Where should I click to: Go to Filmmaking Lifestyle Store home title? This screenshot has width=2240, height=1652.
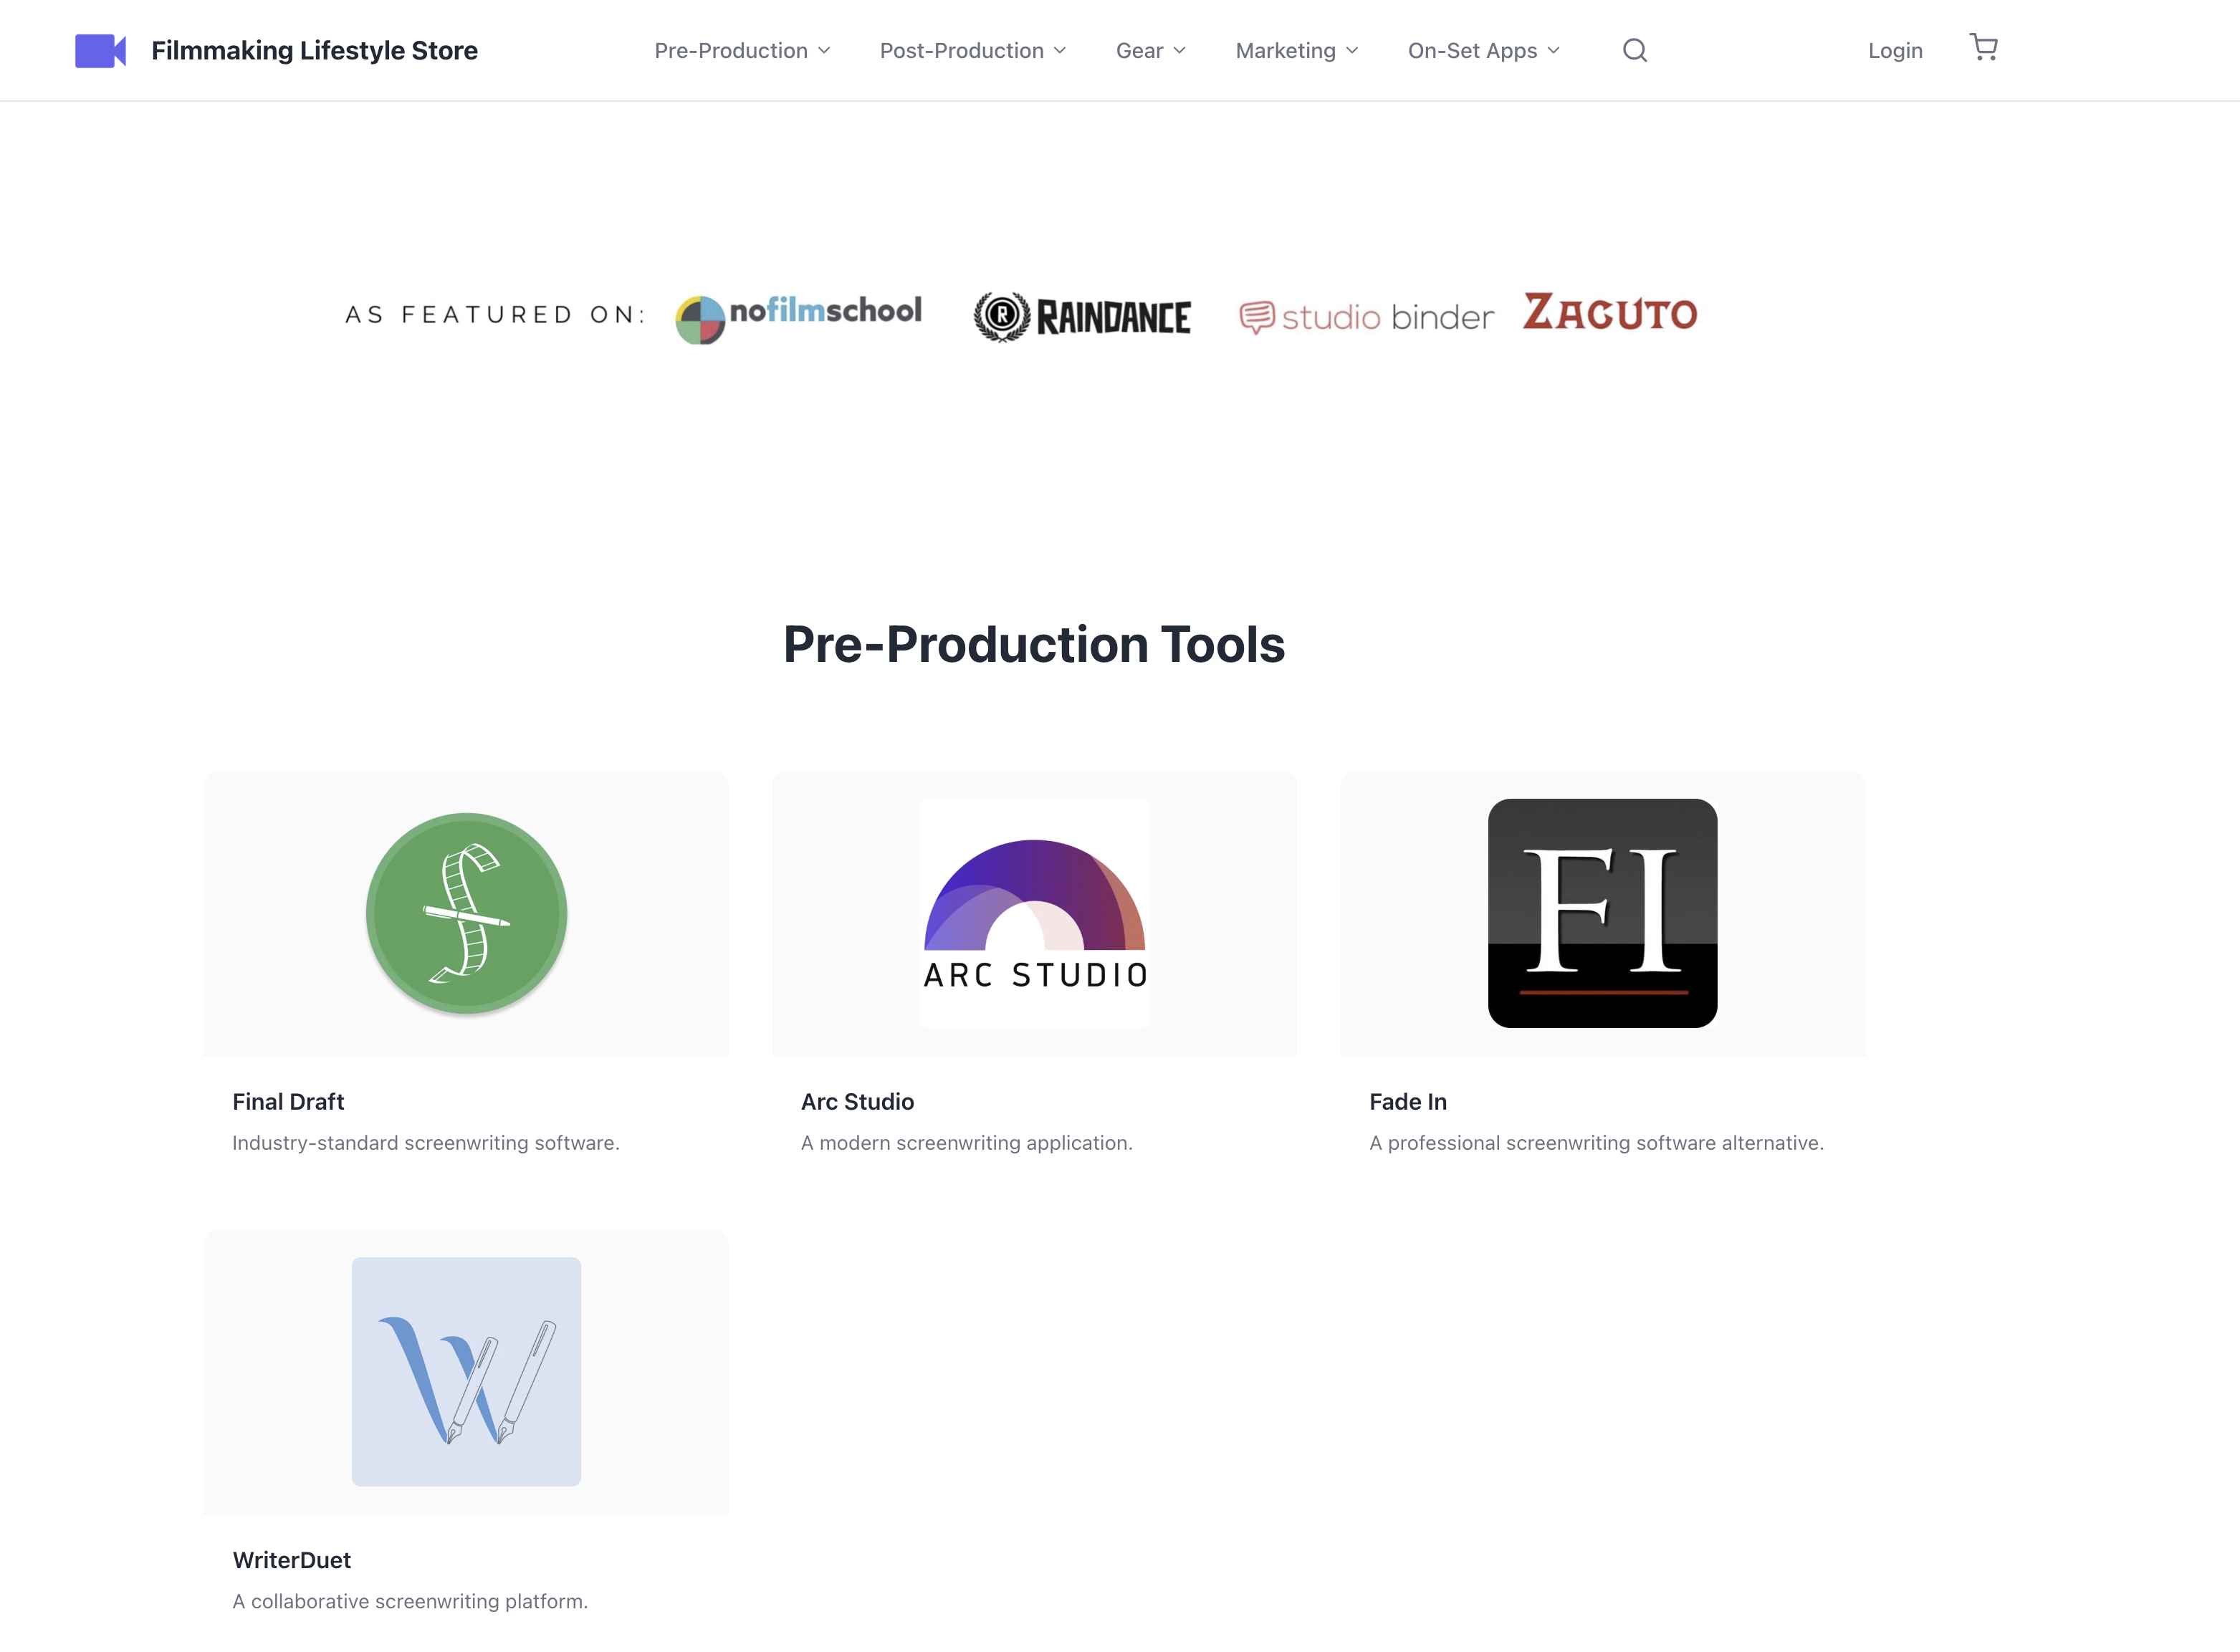(314, 51)
